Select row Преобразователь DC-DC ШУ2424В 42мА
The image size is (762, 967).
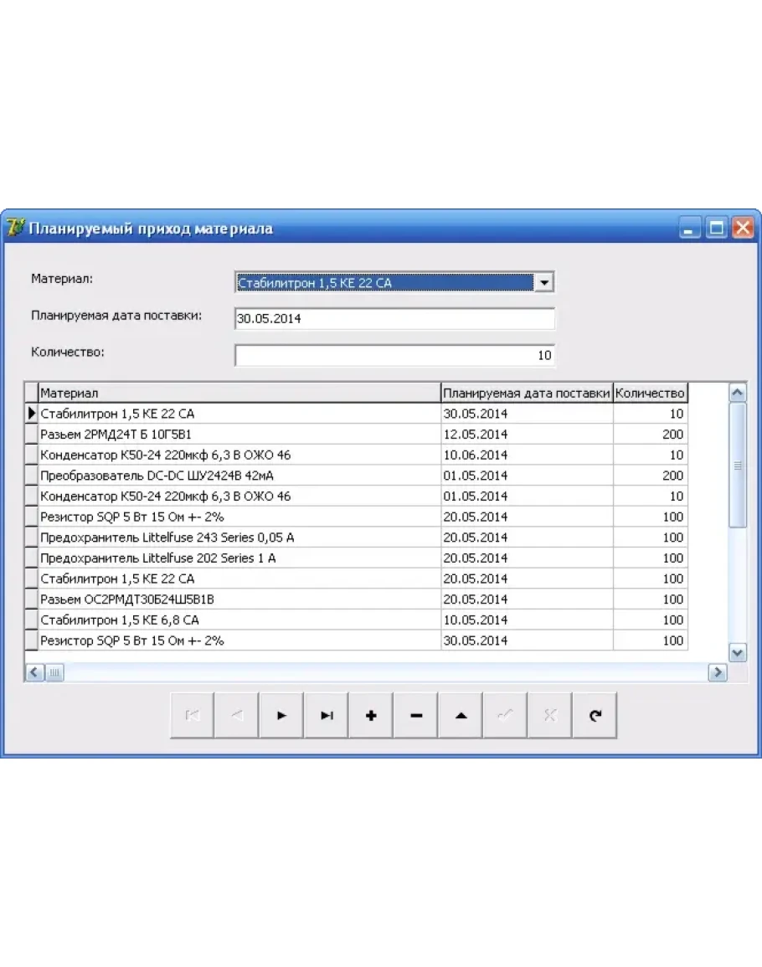239,476
